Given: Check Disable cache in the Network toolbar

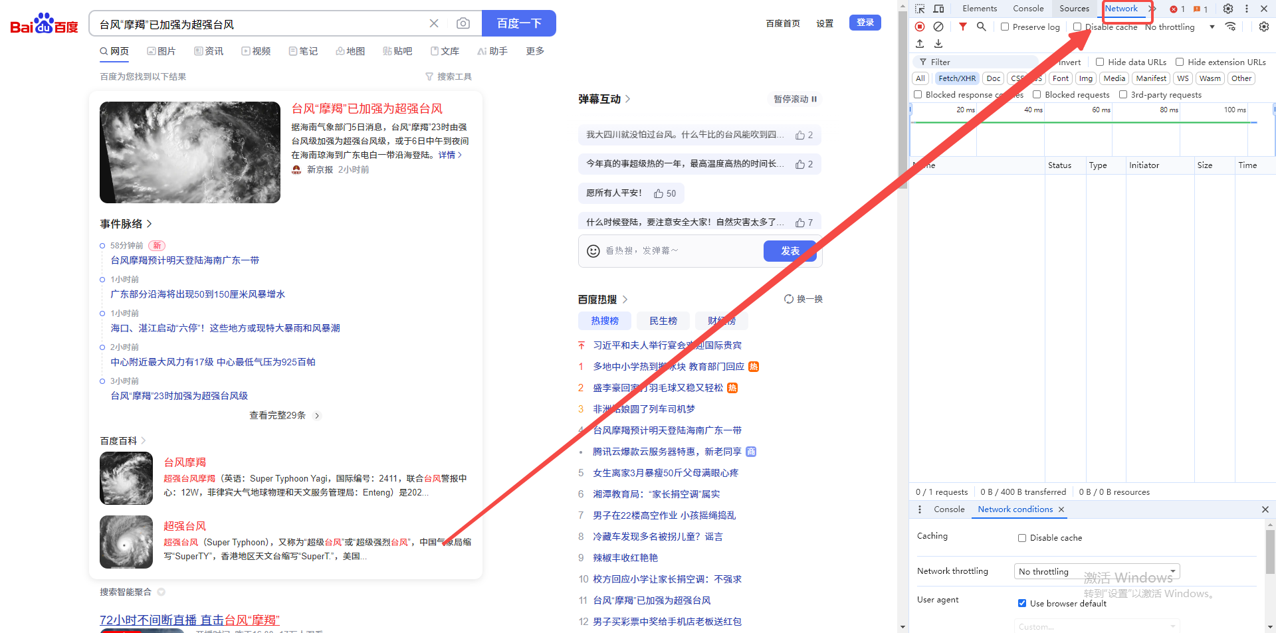Looking at the screenshot, I should [1077, 27].
